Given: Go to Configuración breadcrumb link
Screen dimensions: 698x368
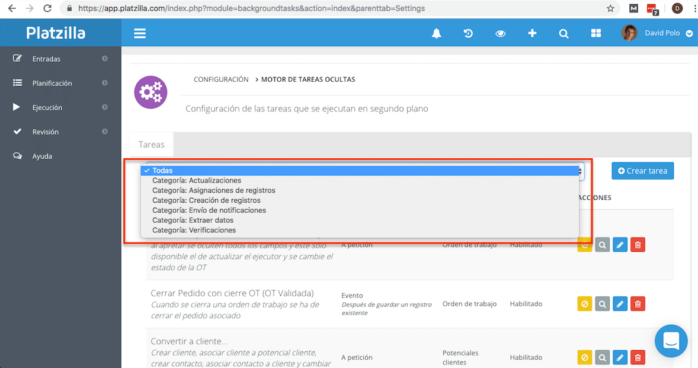Looking at the screenshot, I should tap(221, 79).
